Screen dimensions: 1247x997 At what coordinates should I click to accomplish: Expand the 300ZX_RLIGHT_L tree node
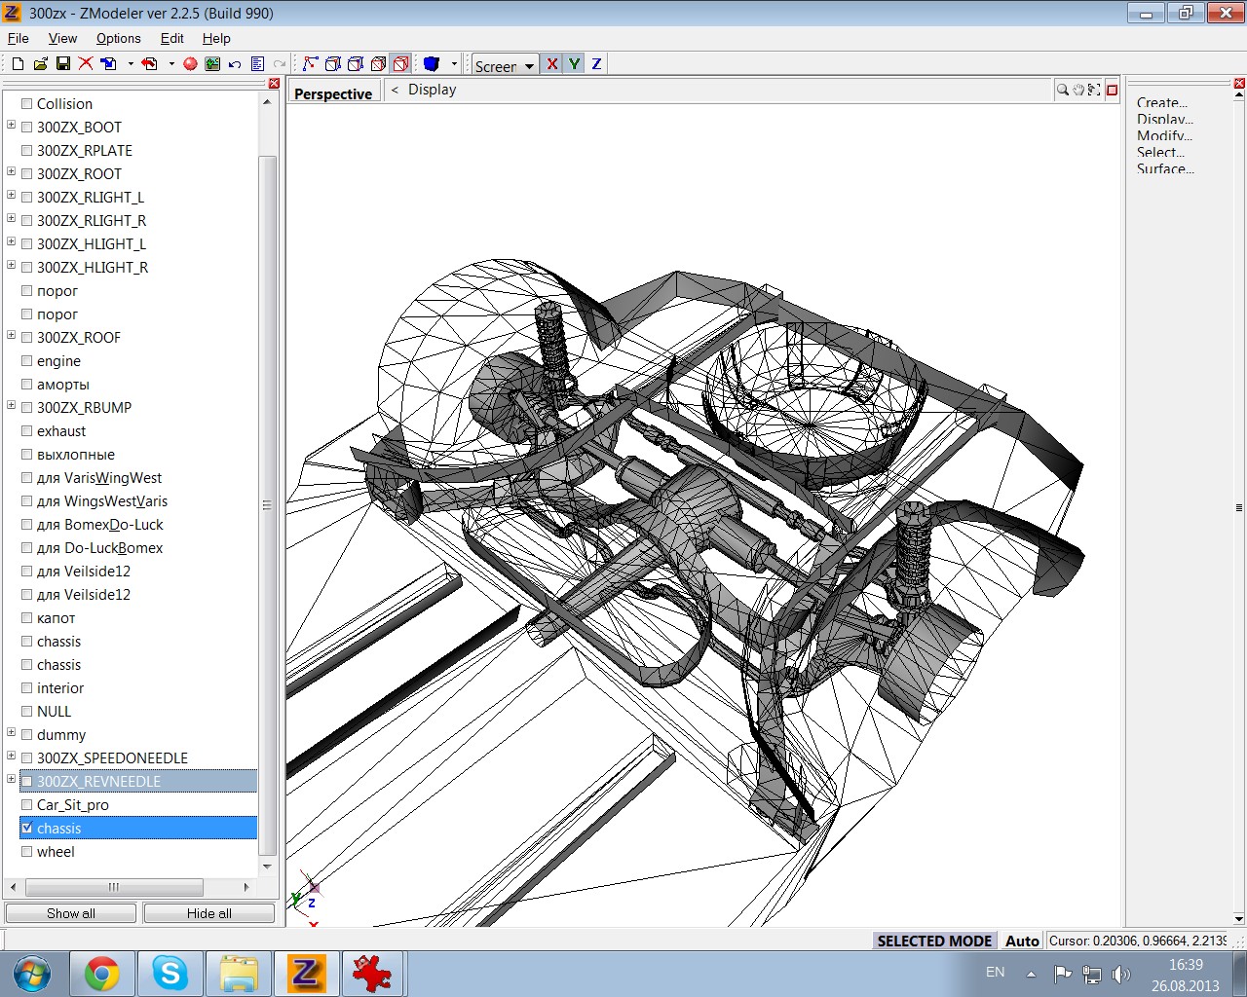[x=12, y=195]
